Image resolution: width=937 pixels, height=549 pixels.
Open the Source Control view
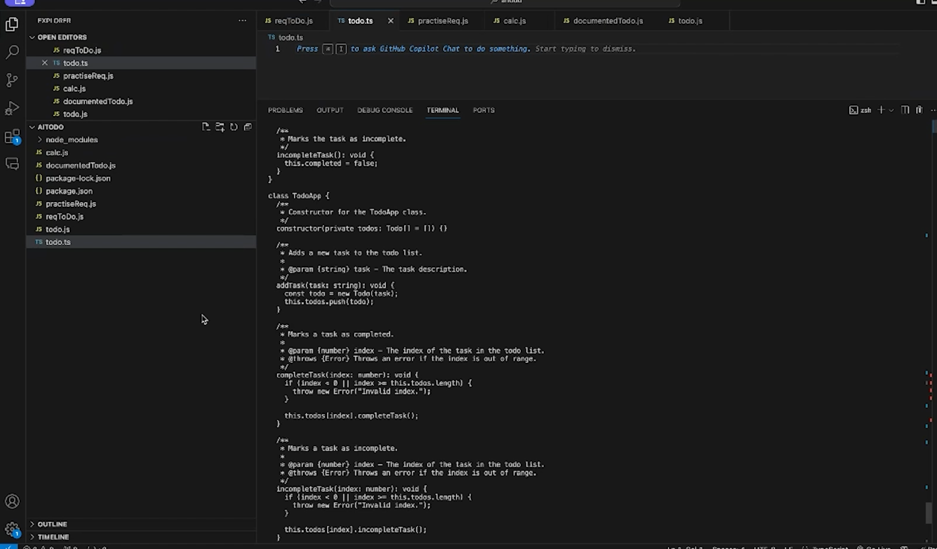(x=12, y=80)
